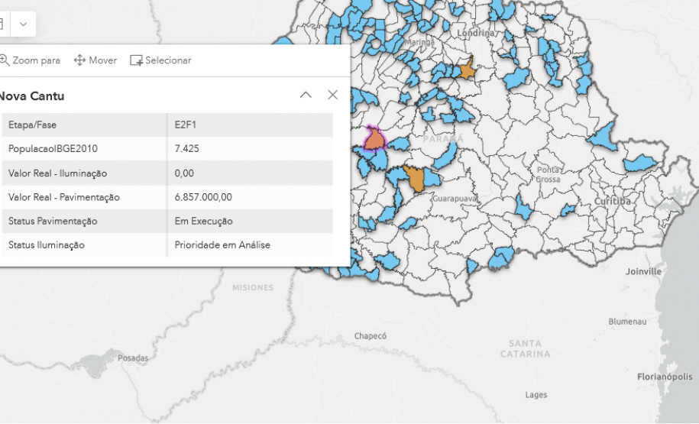Click the 6.857.000,00 pavement value cell
This screenshot has height=424, width=699.
203,197
